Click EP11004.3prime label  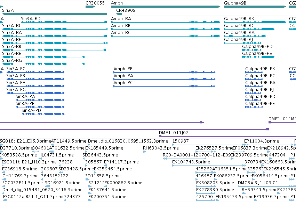[262, 141]
